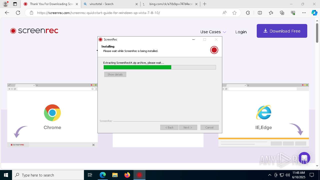This screenshot has width=320, height=180.
Task: Click the Cancel button in installer
Action: point(209,127)
